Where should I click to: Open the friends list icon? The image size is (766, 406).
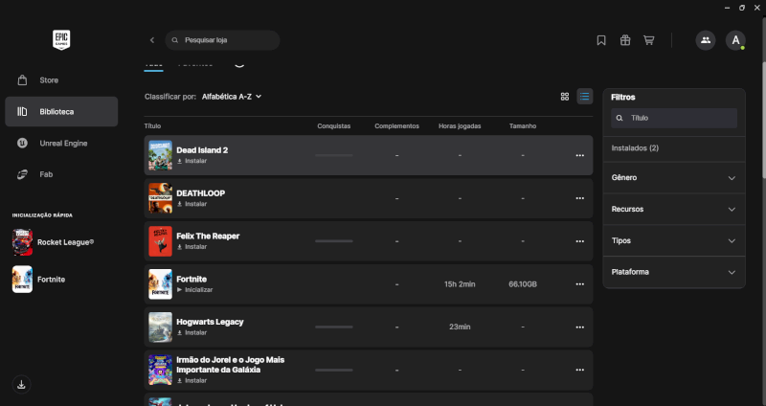pyautogui.click(x=706, y=40)
